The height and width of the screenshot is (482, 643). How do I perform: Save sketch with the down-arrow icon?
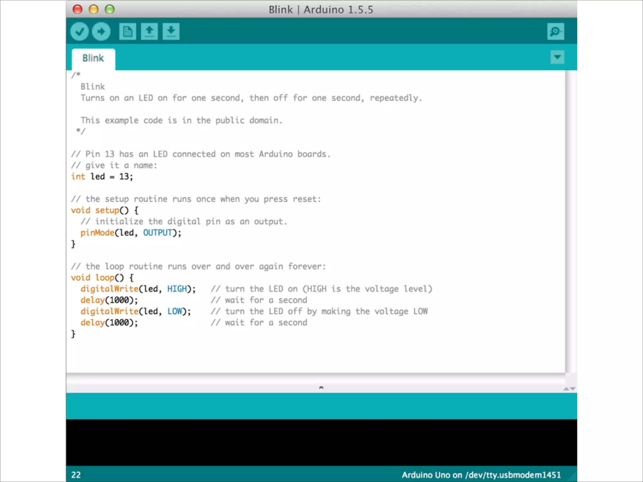tap(171, 31)
